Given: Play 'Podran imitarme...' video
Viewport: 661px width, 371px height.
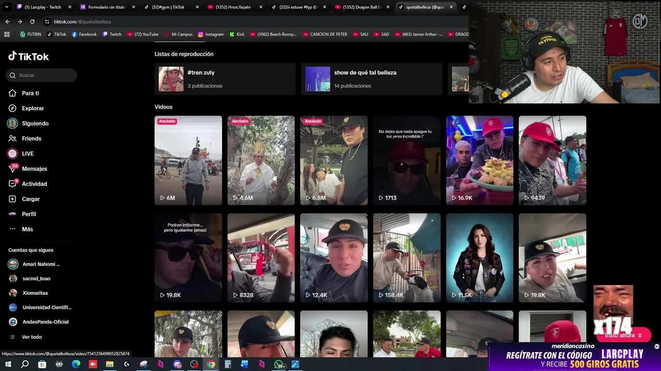Looking at the screenshot, I should (x=188, y=258).
